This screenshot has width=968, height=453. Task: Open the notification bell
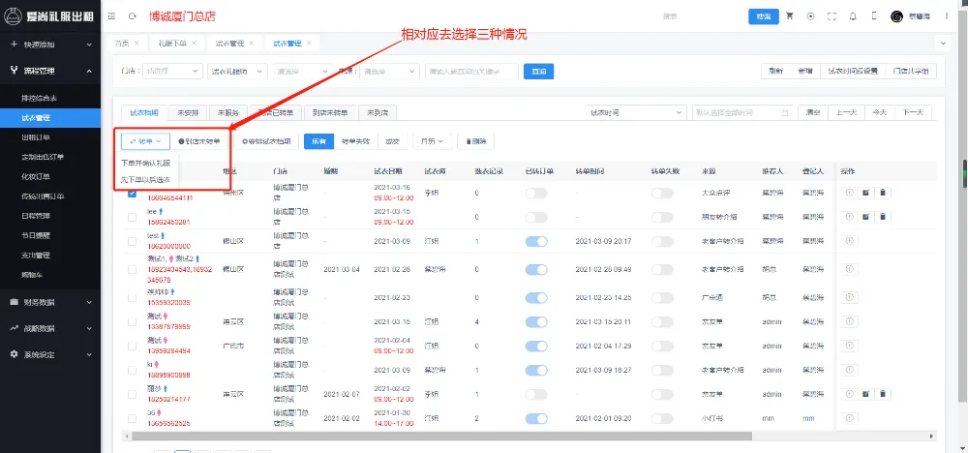tap(853, 16)
